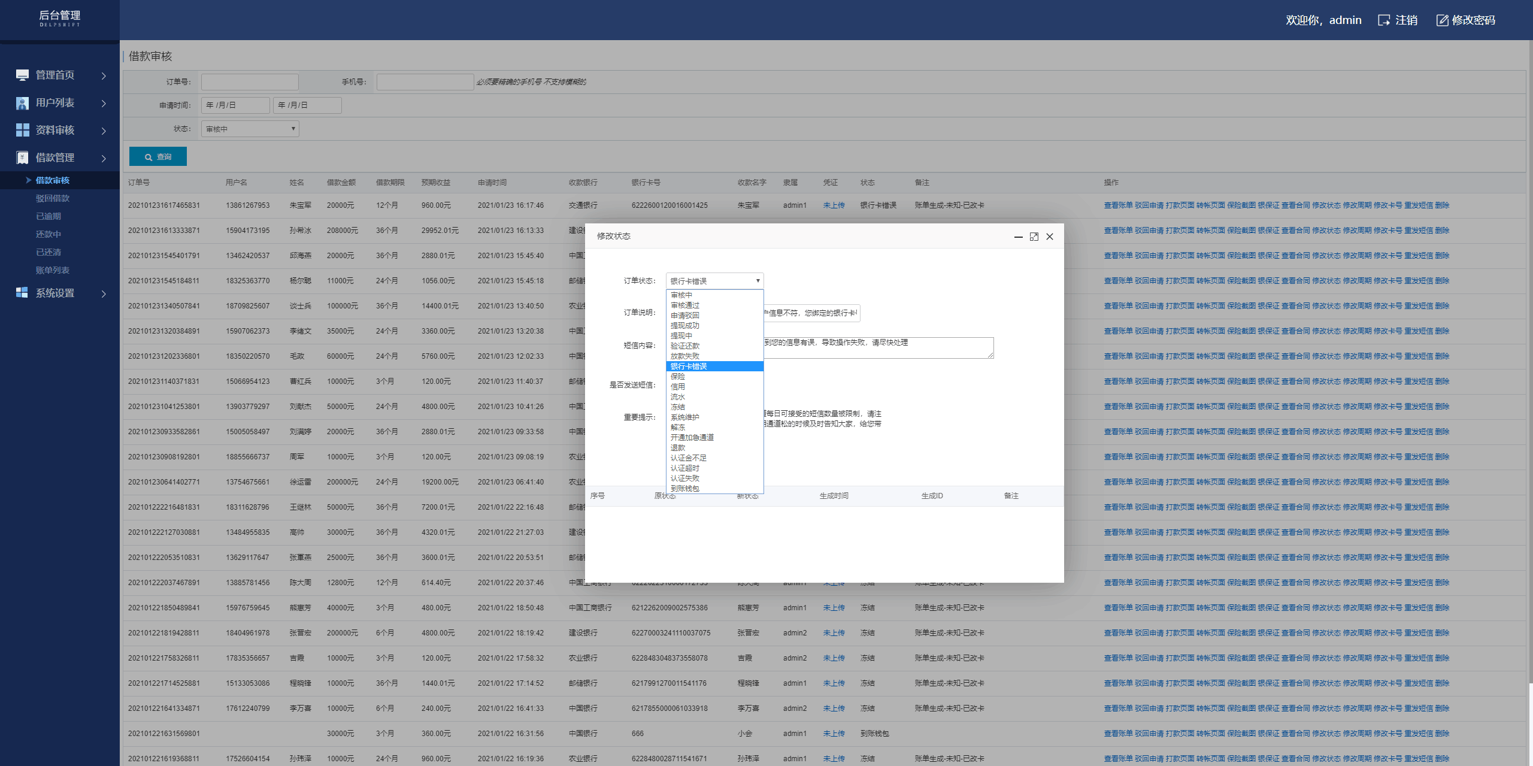Select 冻结 from the status list
Image resolution: width=1533 pixels, height=766 pixels.
point(678,407)
